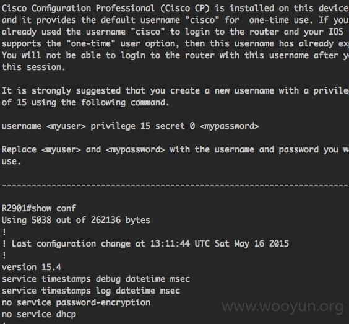Click the 'no service dhcp' line
The image size is (349, 324).
tap(39, 315)
